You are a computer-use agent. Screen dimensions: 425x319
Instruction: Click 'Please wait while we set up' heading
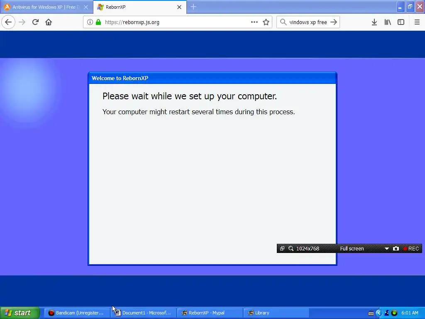pos(189,96)
